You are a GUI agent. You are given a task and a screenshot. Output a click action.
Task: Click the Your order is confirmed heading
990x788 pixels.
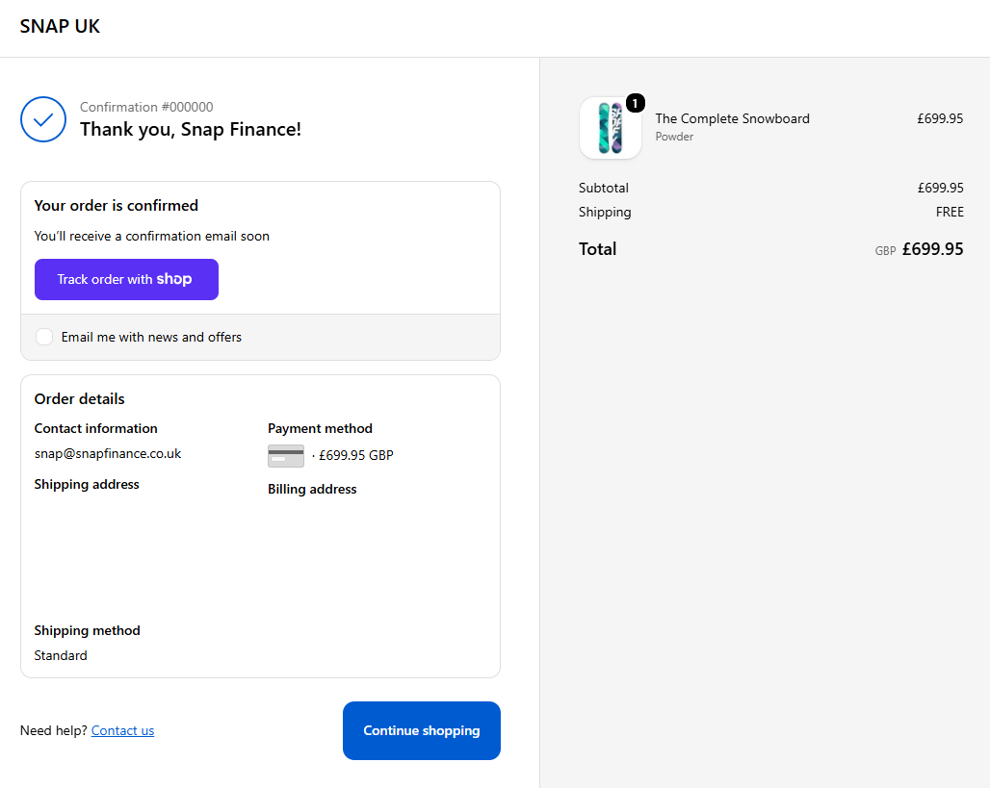pyautogui.click(x=117, y=206)
